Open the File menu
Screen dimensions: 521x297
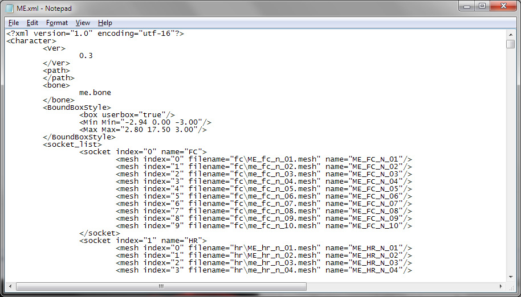click(14, 23)
